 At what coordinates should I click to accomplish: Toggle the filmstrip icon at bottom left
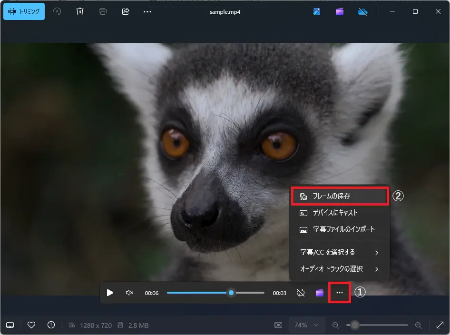pyautogui.click(x=10, y=325)
